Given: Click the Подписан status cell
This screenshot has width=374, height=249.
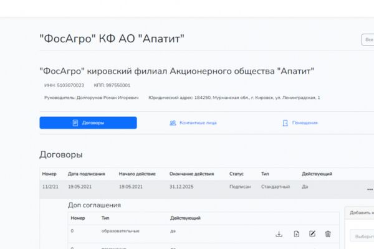Looking at the screenshot, I should [240, 187].
